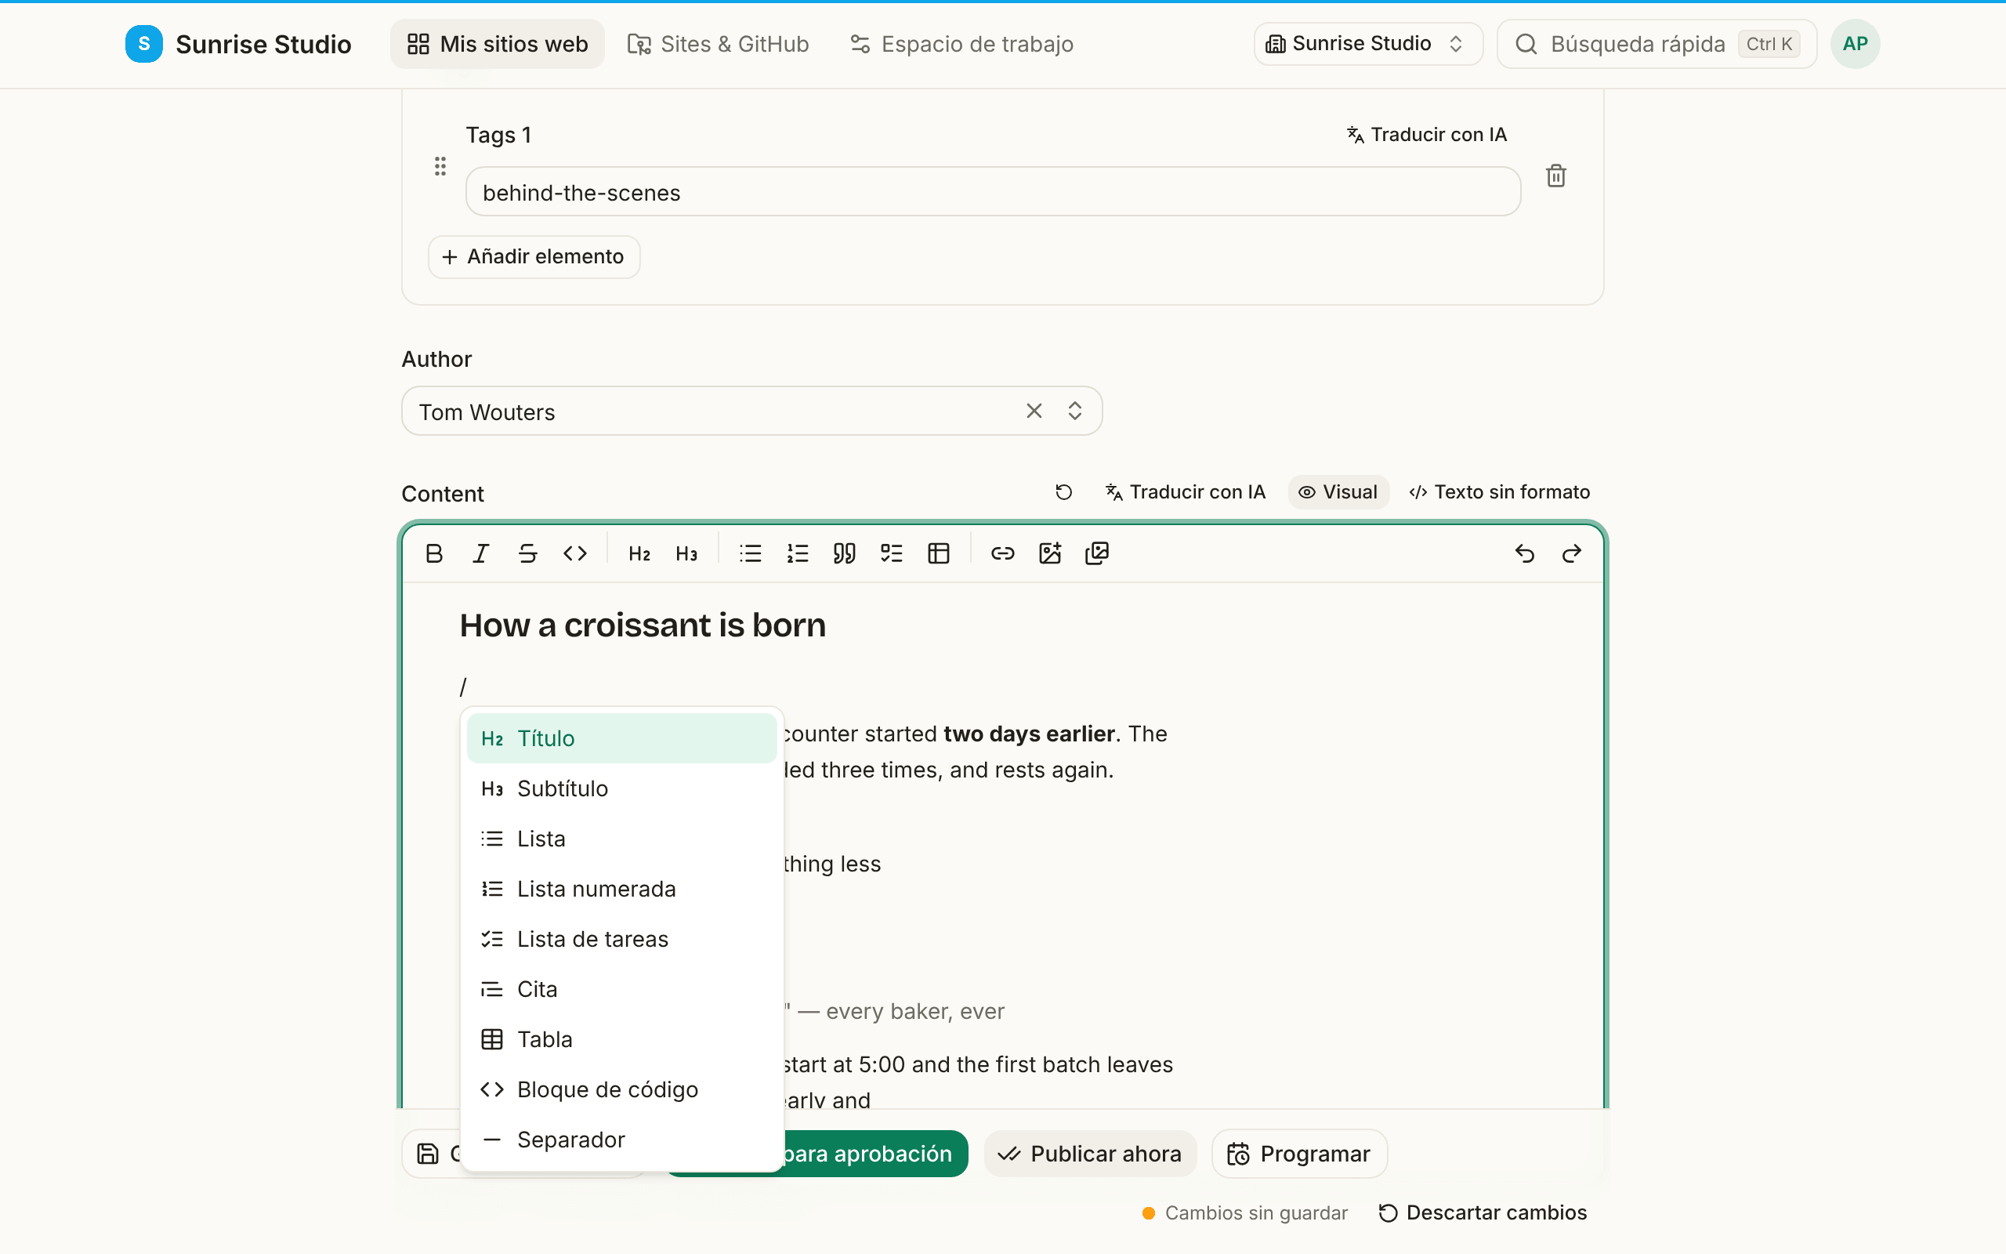Select Subtítulo from the slash menu
2006x1254 pixels.
(x=621, y=788)
